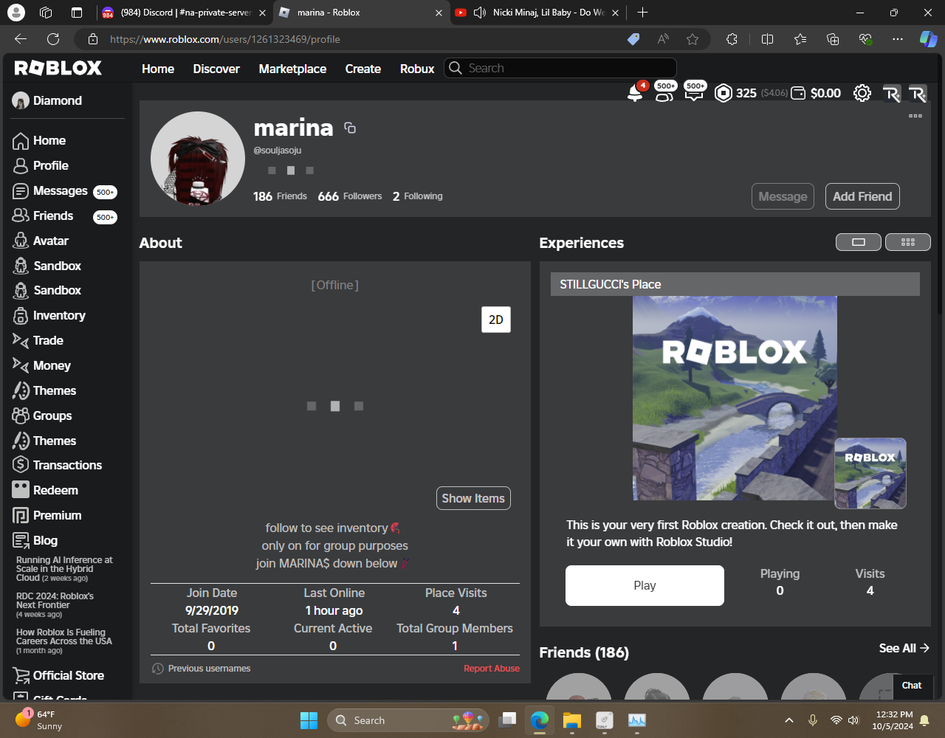Switch to the Discord browser tab

183,13
